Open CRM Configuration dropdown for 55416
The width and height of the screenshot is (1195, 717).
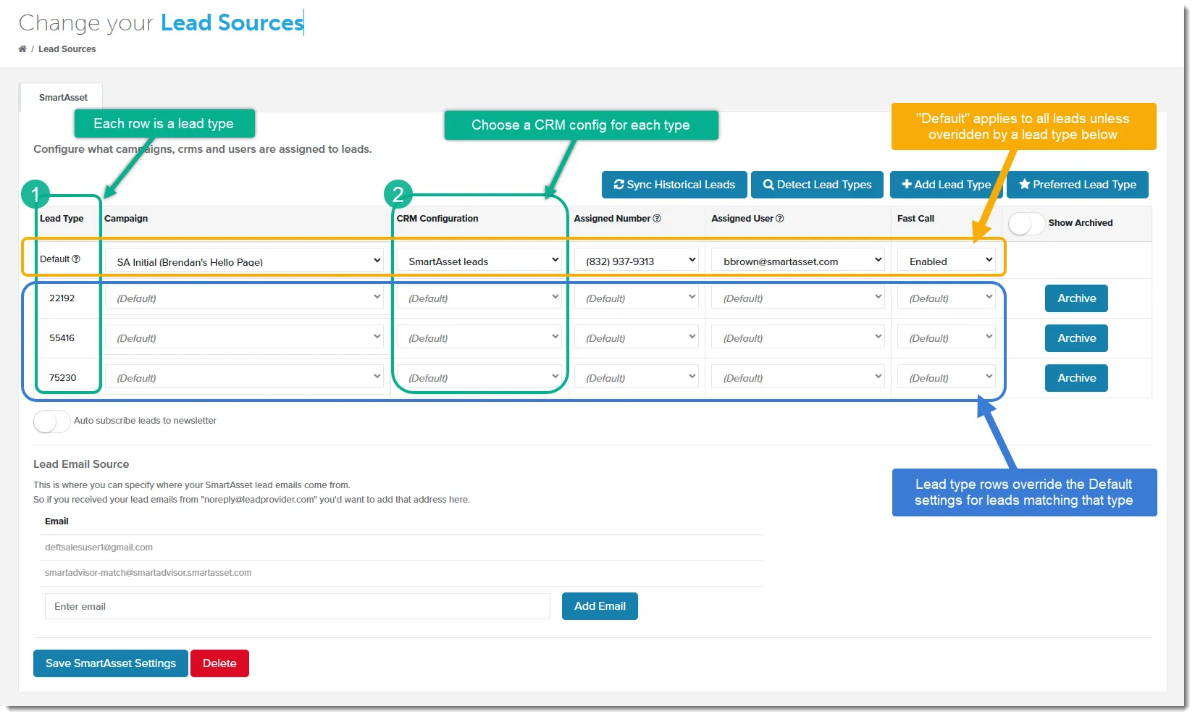[x=479, y=337]
